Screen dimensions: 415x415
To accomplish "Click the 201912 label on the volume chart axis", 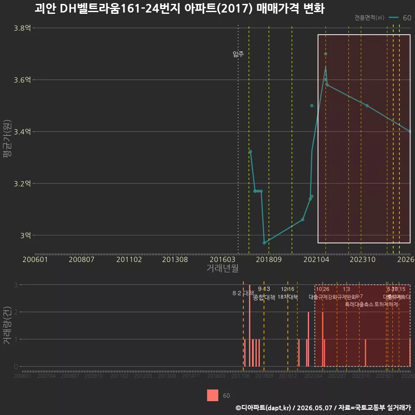I will click(x=288, y=376).
